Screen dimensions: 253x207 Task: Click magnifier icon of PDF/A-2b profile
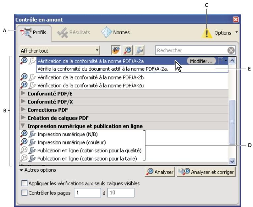[24, 77]
